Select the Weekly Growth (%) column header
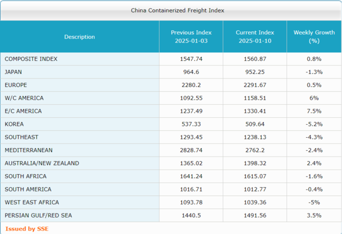Viewport: 342px width, 234px height. coord(314,37)
